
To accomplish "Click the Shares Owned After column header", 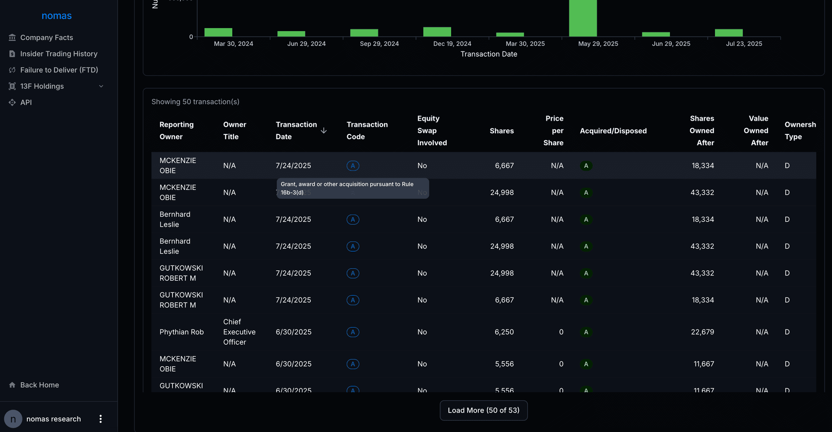I will click(x=702, y=131).
